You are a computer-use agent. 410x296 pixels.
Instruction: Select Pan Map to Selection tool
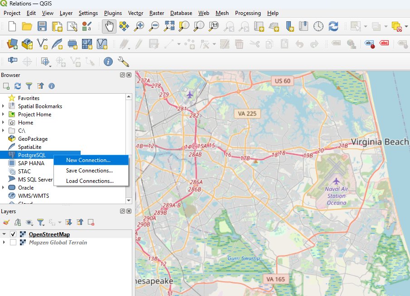tap(124, 26)
